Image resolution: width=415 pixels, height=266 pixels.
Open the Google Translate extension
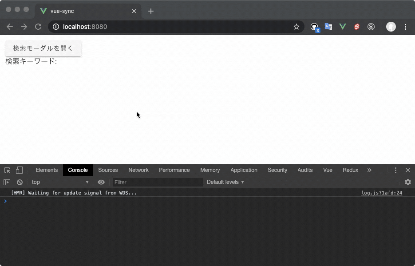pos(328,27)
